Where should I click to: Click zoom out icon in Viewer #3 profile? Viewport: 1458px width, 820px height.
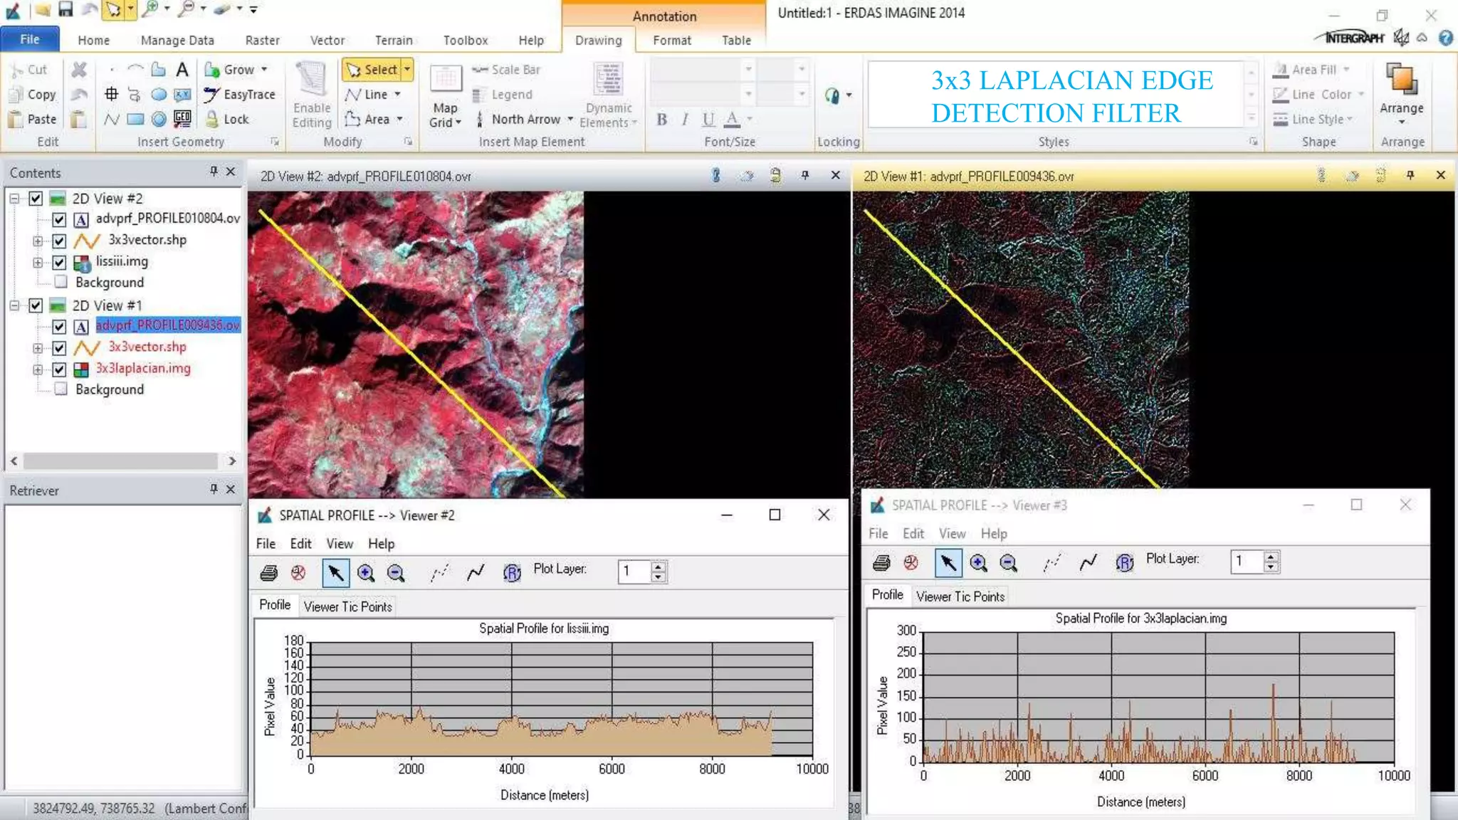(1008, 563)
